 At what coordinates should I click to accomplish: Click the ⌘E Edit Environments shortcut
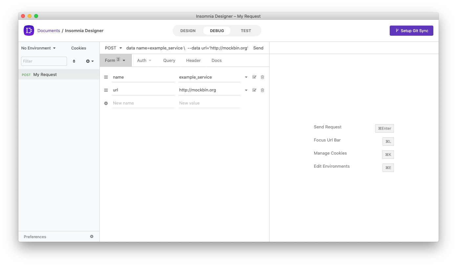tap(388, 168)
